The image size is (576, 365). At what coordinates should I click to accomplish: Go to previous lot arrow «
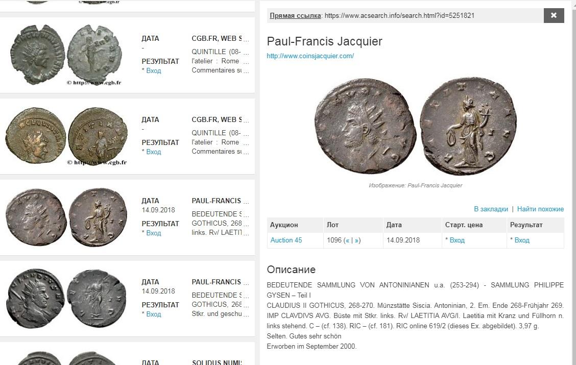(x=348, y=240)
